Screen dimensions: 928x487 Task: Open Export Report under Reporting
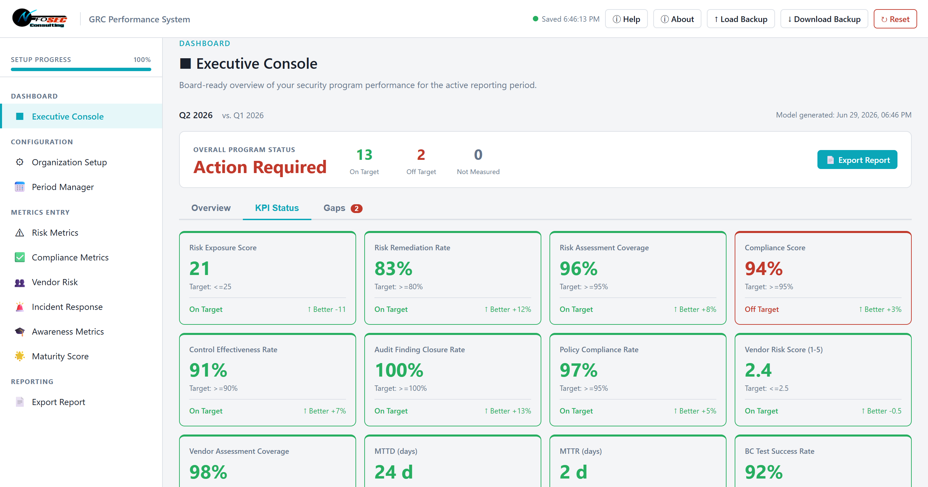(81, 401)
